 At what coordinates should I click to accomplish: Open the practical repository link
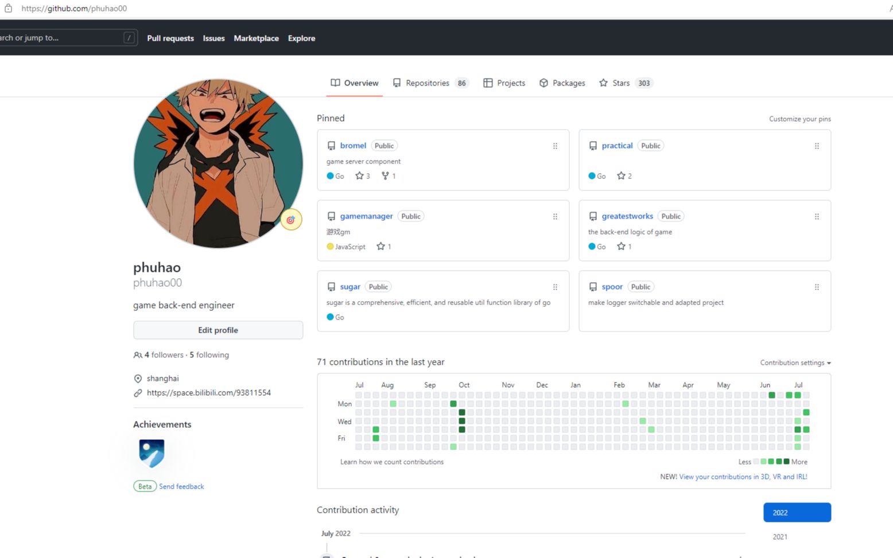[617, 146]
